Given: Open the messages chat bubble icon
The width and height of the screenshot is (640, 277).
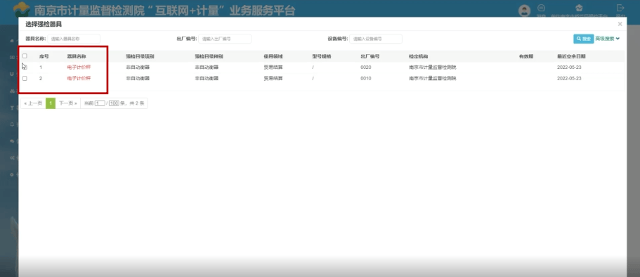Looking at the screenshot, I should pyautogui.click(x=541, y=8).
